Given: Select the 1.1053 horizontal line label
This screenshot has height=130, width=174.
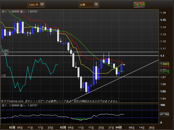Looking at the screenshot, I should click(5, 51).
